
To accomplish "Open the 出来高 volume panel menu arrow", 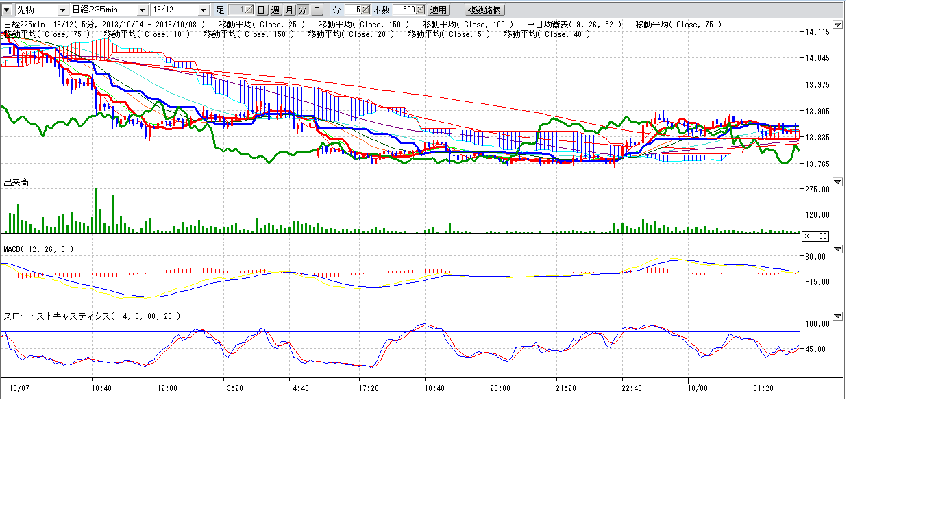I will 837,183.
